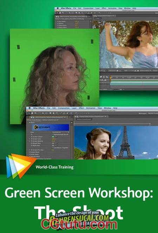Image resolution: width=158 pixels, height=233 pixels.
Task: Expand the Screen Matte group
Action: (x=29, y=152)
